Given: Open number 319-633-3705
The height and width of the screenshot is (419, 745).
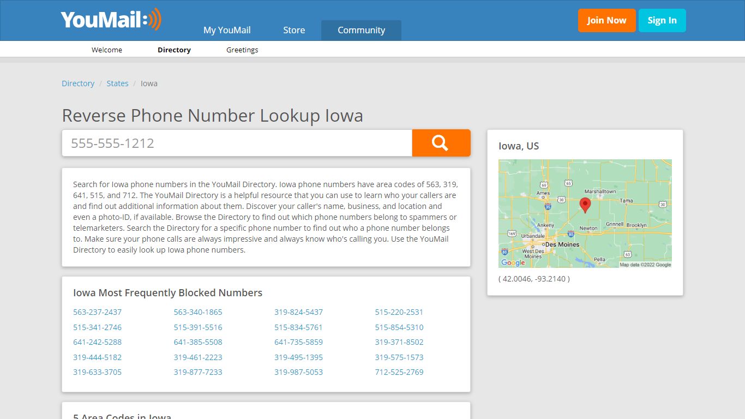Looking at the screenshot, I should 97,372.
